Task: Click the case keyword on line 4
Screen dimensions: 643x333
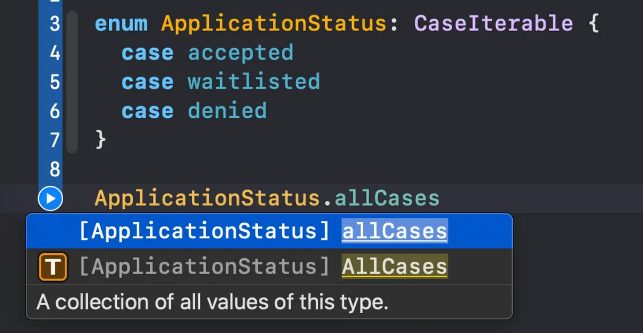Action: pos(147,52)
